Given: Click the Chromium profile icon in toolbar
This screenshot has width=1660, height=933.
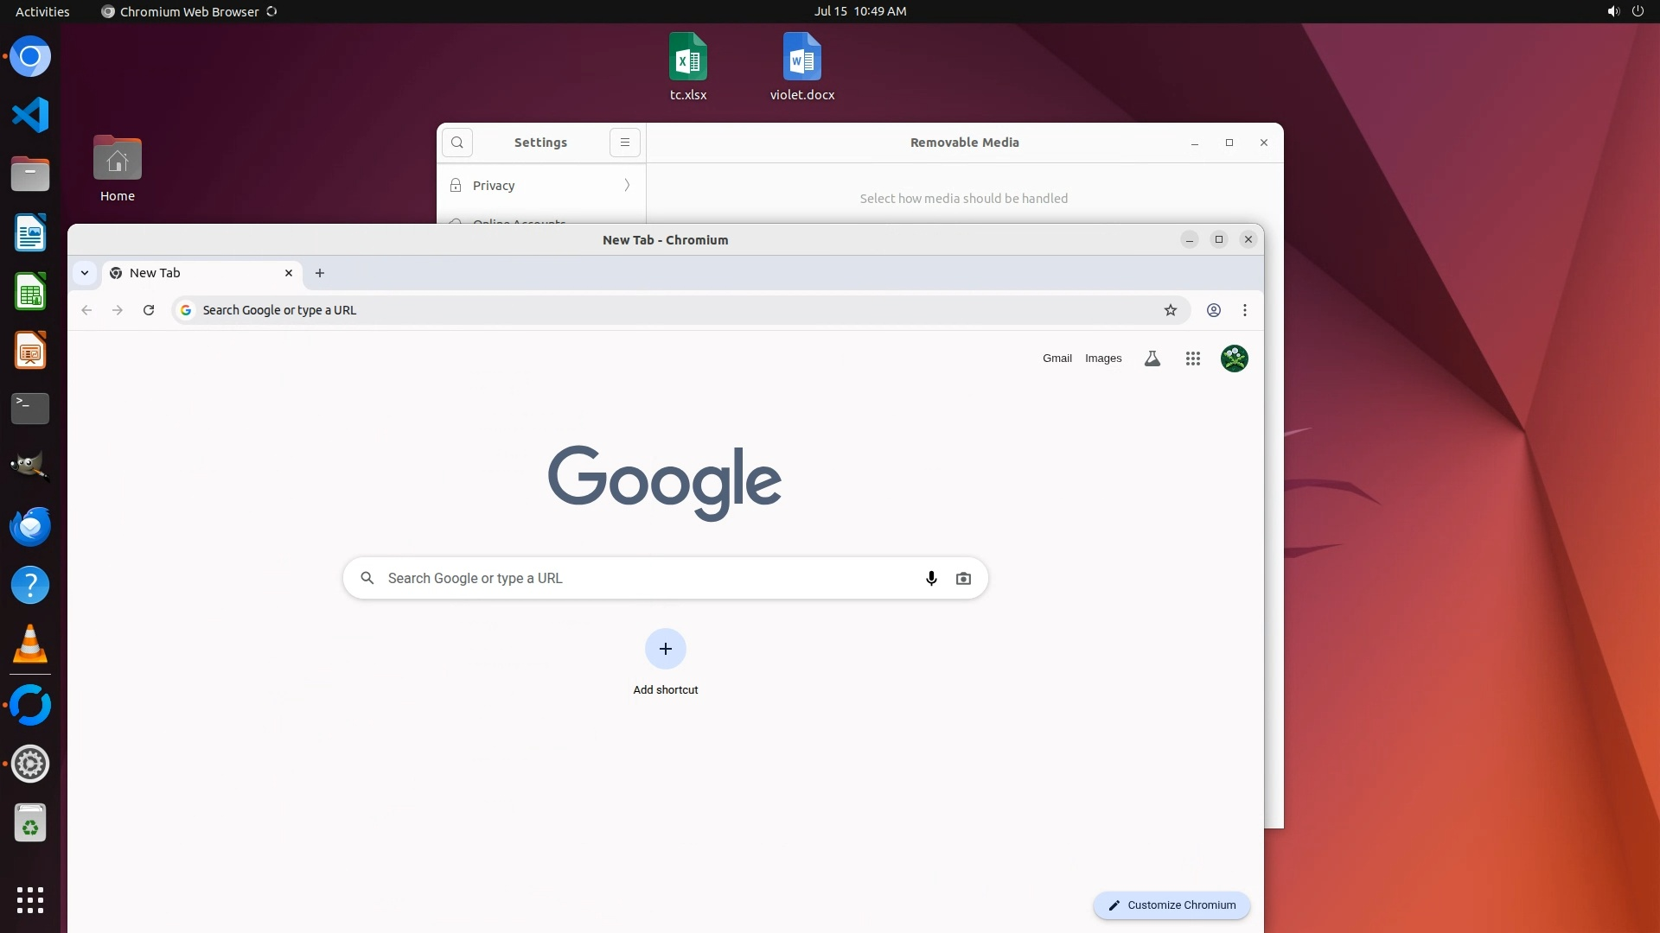Looking at the screenshot, I should pyautogui.click(x=1214, y=310).
